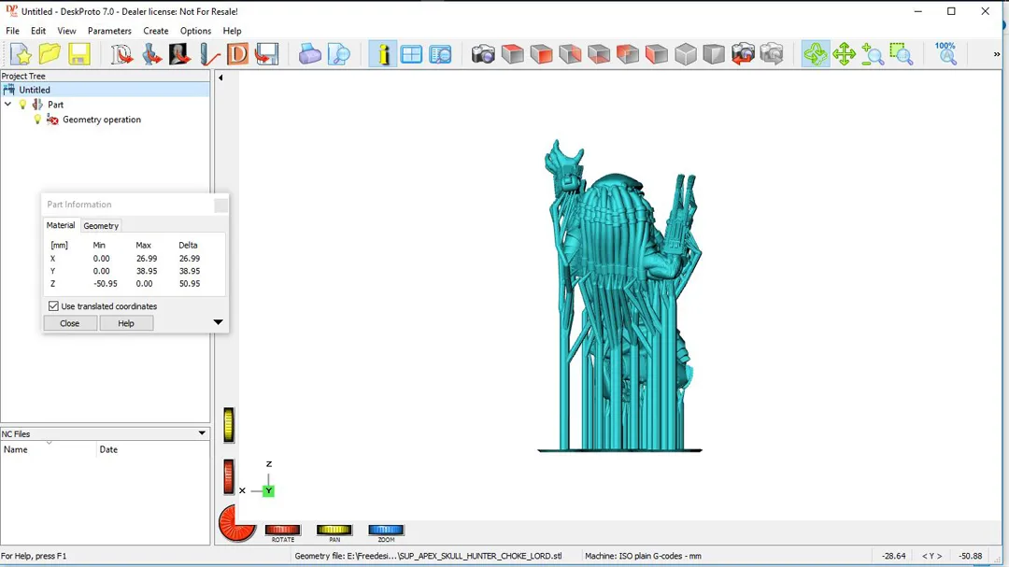The height and width of the screenshot is (567, 1009).
Task: Click the list-with-magnifier toolbar icon
Action: [x=441, y=54]
